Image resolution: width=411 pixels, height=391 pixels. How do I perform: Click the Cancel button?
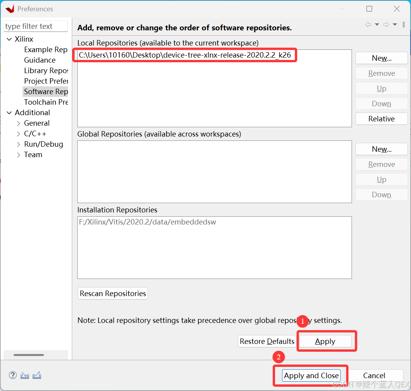click(x=374, y=375)
